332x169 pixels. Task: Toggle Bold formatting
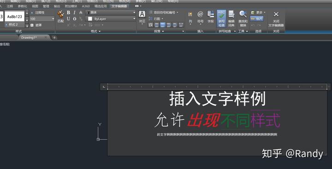click(x=68, y=12)
